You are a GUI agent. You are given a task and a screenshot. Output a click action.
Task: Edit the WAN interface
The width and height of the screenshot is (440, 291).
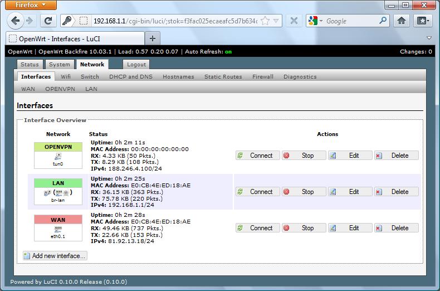coord(350,228)
